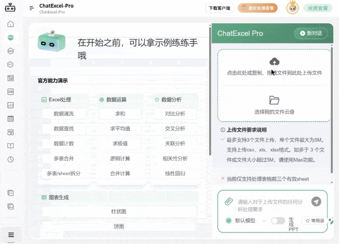Screen dimensions: 339x244
Task: Open the clock history sidebar icon
Action: click(x=11, y=159)
